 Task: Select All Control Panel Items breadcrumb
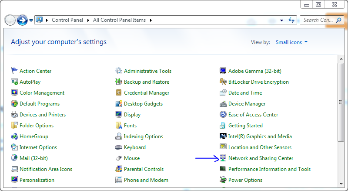click(119, 20)
